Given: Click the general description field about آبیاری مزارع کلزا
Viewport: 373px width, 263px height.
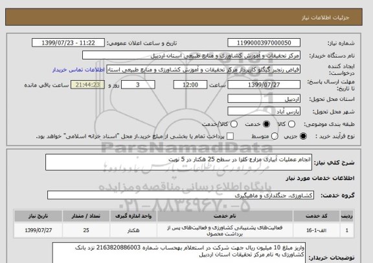Looking at the screenshot, I should [179, 162].
